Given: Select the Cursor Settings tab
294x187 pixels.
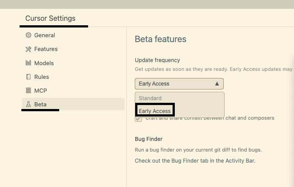Looking at the screenshot, I should (50, 18).
